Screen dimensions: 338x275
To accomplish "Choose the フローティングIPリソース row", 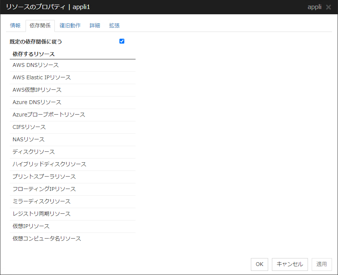I will click(x=44, y=189).
